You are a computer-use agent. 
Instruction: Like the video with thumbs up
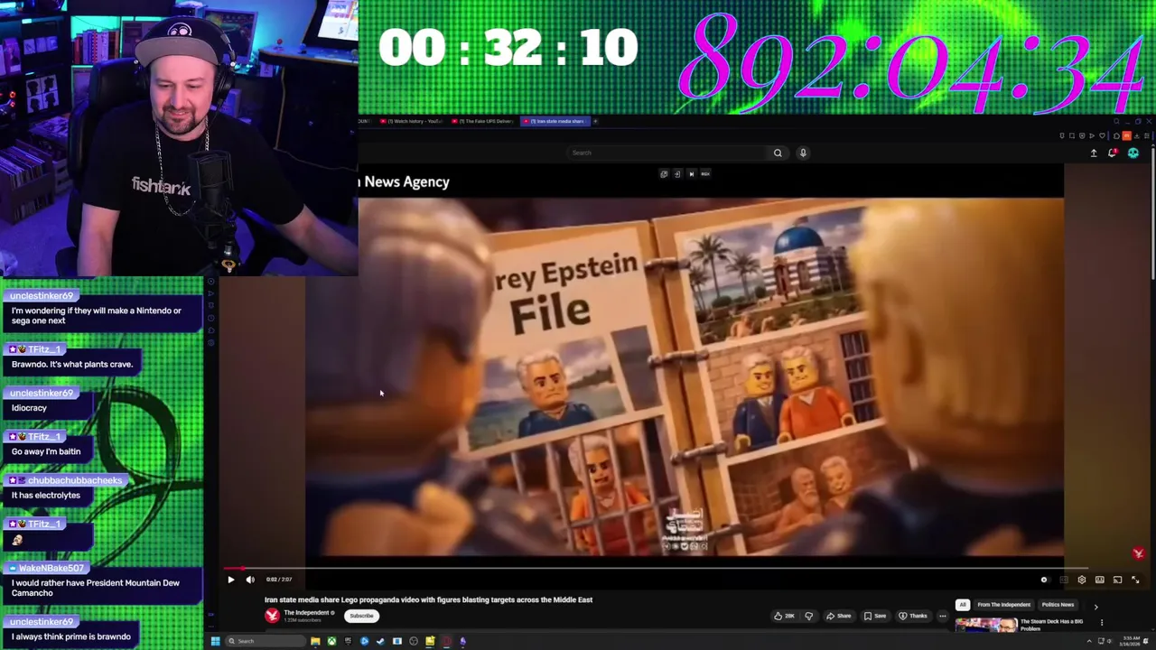click(784, 616)
